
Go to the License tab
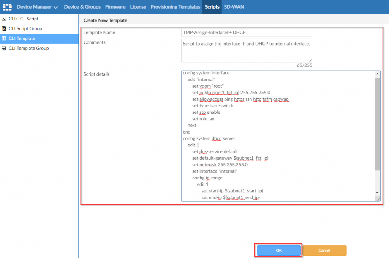pyautogui.click(x=138, y=7)
